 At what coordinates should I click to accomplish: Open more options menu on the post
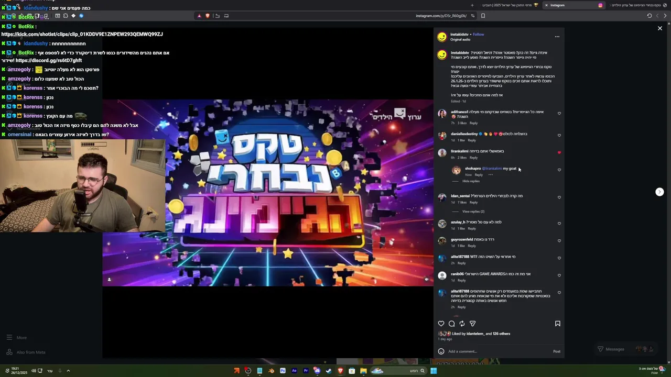557,37
